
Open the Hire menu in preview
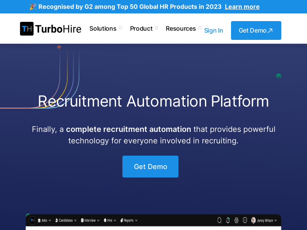coord(110,220)
